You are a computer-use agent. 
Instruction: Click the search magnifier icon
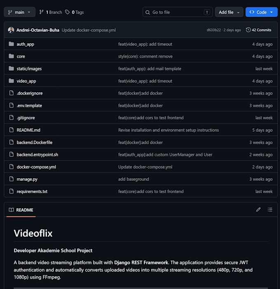[148, 12]
